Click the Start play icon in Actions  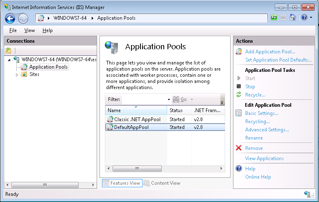click(x=239, y=78)
